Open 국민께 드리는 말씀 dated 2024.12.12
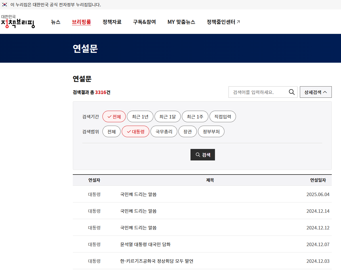This screenshot has width=341, height=270. (x=138, y=228)
